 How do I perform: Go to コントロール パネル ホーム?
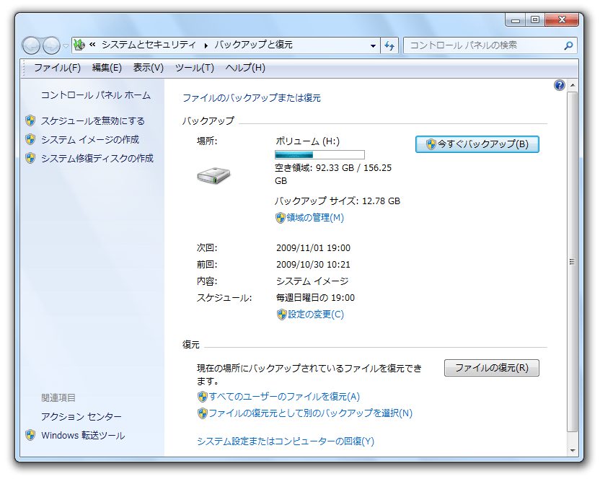tap(96, 95)
